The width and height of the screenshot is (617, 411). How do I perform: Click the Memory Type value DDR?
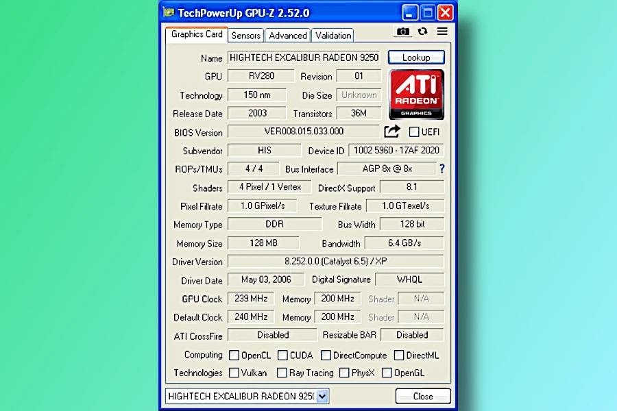275,224
